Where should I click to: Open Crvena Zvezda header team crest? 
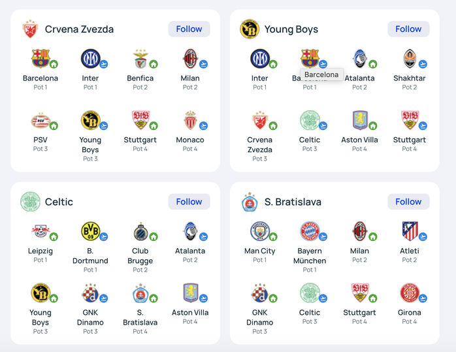(30, 29)
